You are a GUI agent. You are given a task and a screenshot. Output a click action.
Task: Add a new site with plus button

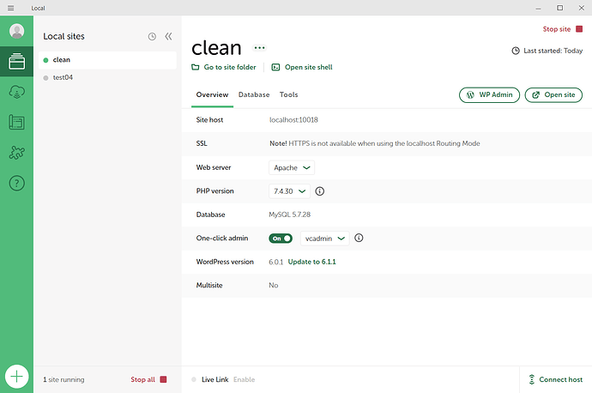pos(16,377)
